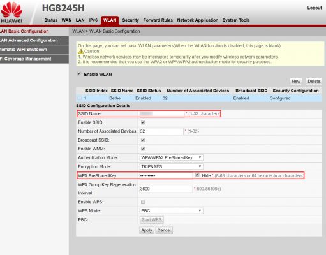The height and width of the screenshot is (255, 326).
Task: Click the Configured security cell in SSID row
Action: 280,98
